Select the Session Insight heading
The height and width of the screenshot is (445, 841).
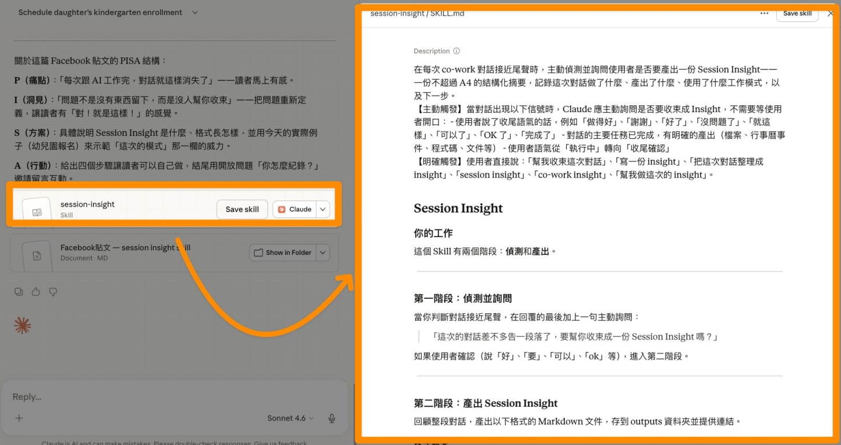[x=458, y=208]
